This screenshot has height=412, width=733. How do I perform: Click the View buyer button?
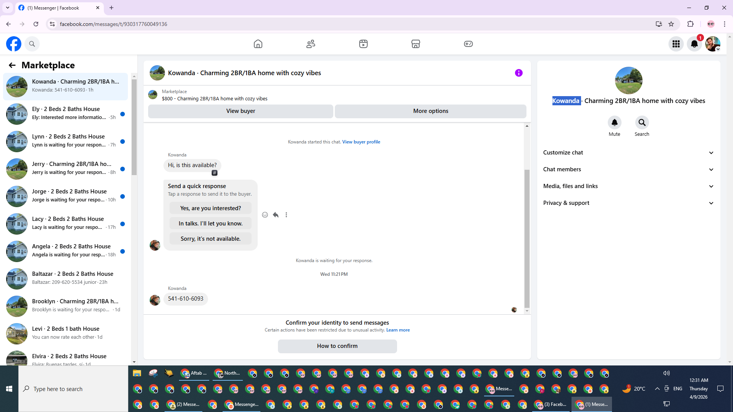(x=241, y=111)
